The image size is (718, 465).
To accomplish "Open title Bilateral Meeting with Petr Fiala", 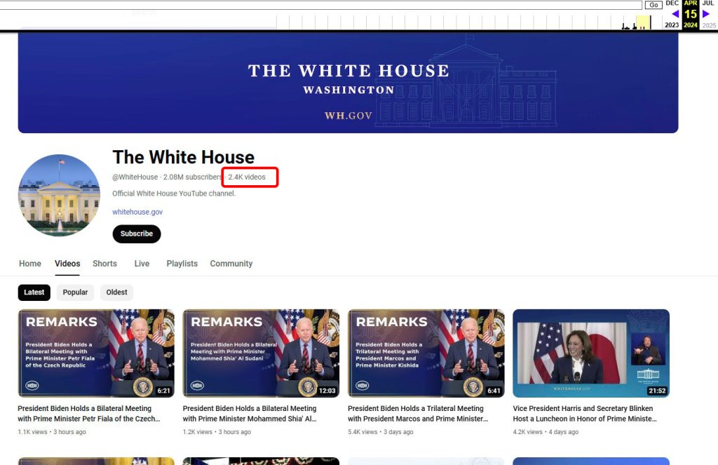I will (89, 413).
